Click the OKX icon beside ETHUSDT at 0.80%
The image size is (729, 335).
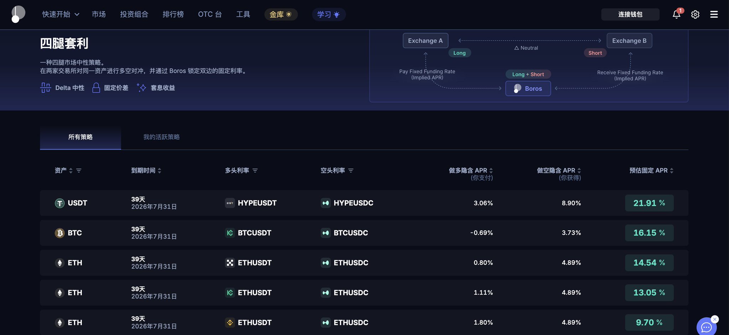click(230, 263)
